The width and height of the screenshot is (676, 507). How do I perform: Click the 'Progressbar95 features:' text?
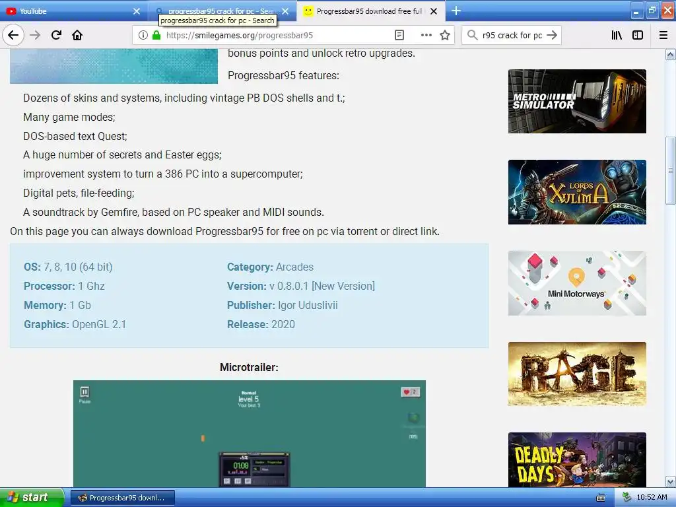[283, 75]
